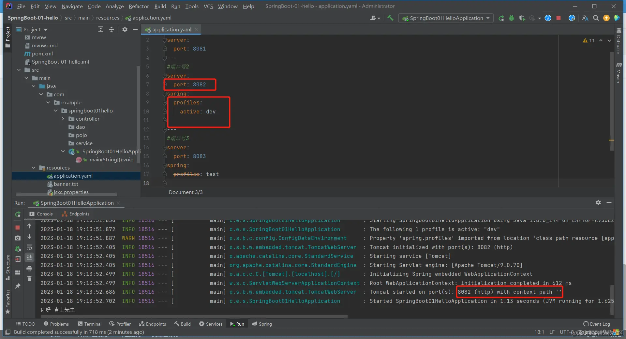Toggle the Project tool window side button
The image size is (626, 339).
point(7,37)
